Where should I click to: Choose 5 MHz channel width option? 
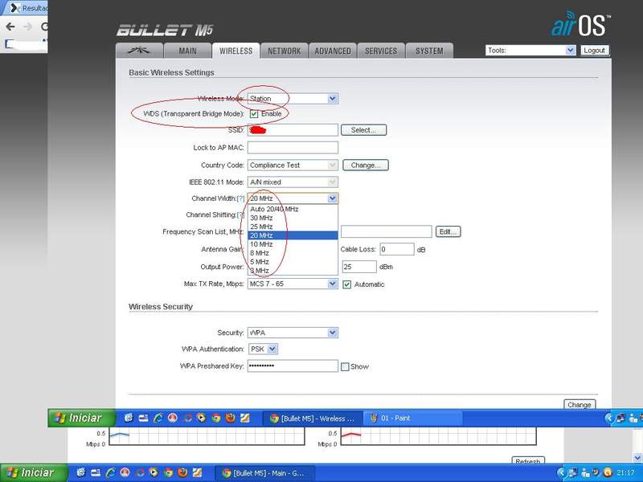click(293, 262)
